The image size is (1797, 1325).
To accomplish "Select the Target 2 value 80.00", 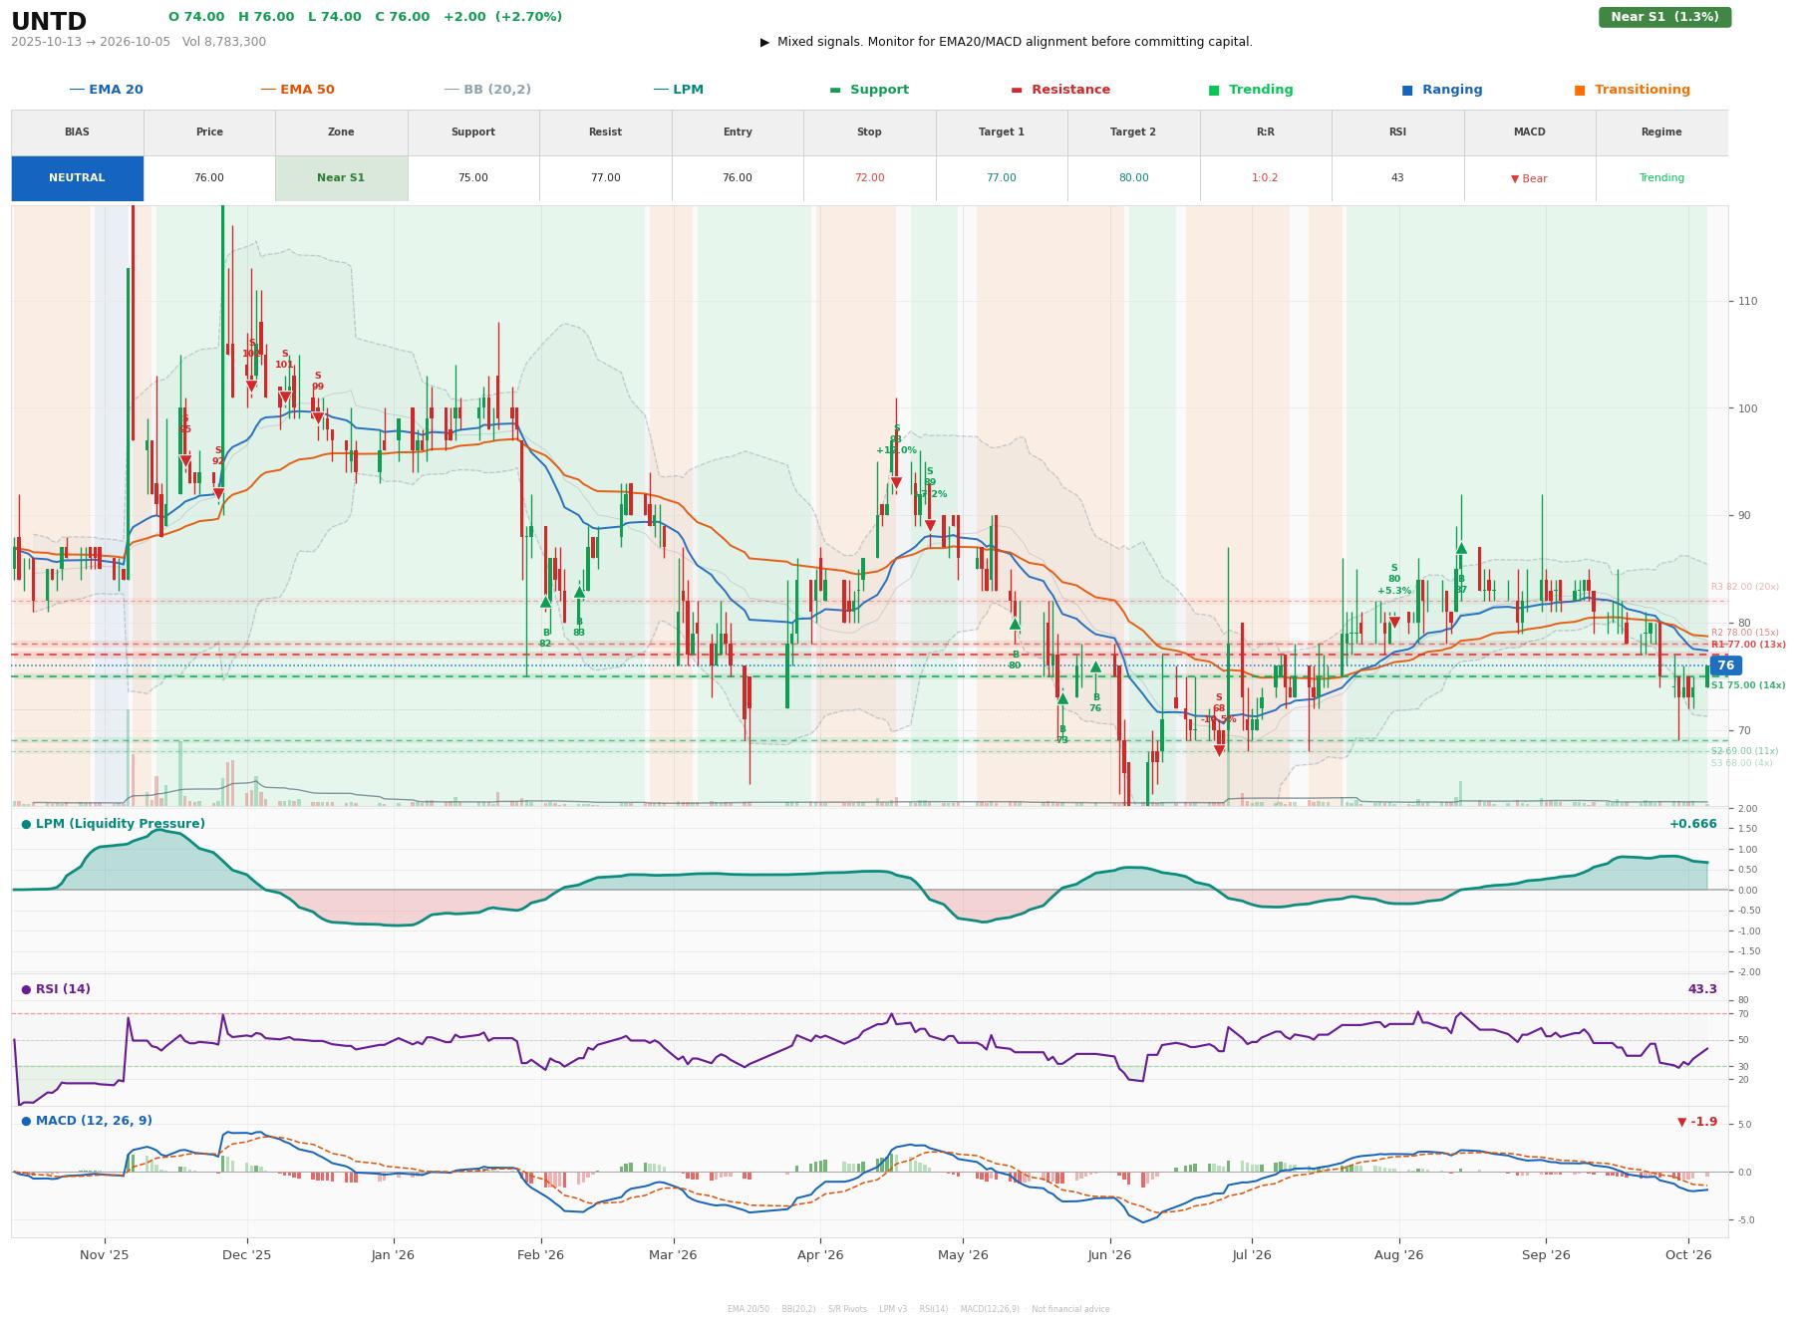I will tap(1133, 178).
